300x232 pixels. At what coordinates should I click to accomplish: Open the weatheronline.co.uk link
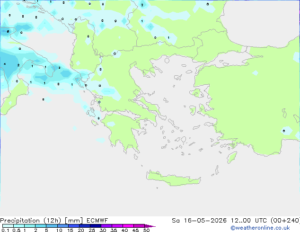(260, 228)
